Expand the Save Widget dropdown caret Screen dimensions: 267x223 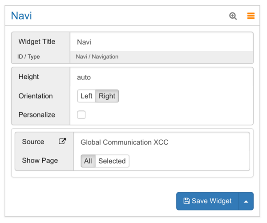tap(246, 201)
